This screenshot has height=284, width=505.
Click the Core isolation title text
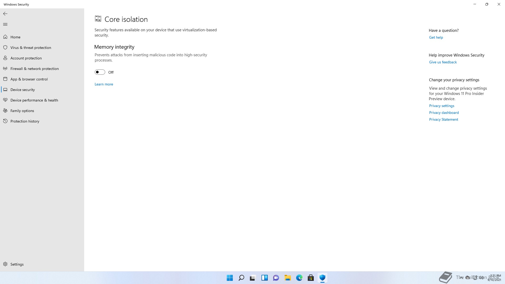pos(126,19)
